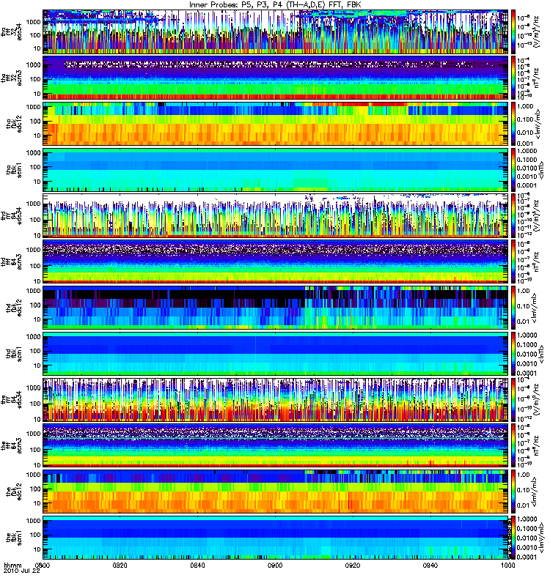Select the 'tha fff 32 edc34' panel label
Viewport: 550px width, 586px height.
(11, 32)
